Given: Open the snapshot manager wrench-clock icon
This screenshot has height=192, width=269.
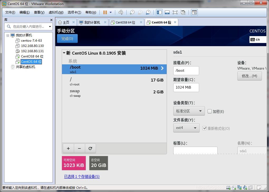Looking at the screenshot, I should (x=148, y=12).
